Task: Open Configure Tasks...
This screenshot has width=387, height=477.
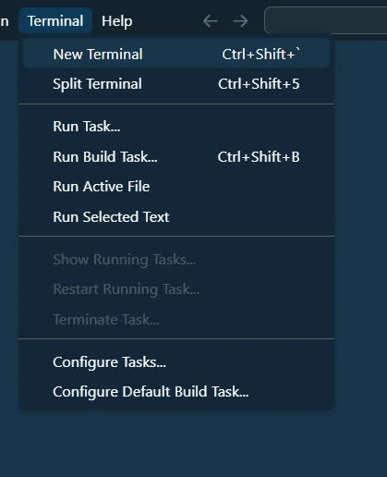Action: (176, 362)
